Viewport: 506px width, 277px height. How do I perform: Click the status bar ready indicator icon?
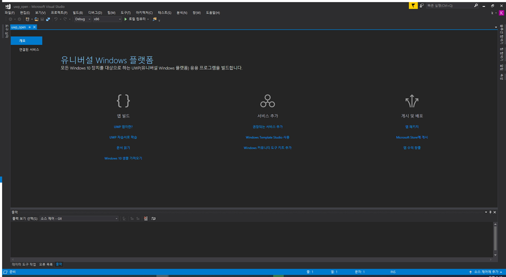6,272
